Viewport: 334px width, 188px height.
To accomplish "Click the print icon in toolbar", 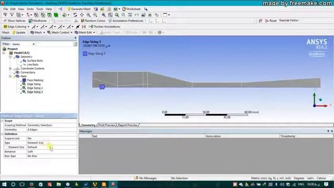I will pos(150,15).
